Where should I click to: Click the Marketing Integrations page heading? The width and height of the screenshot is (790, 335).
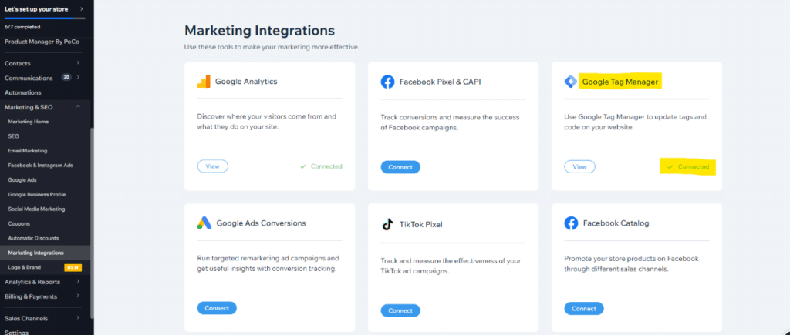pyautogui.click(x=259, y=30)
